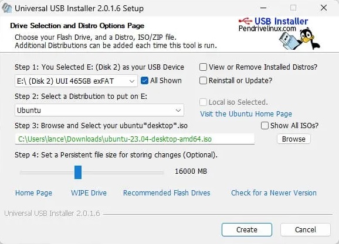The width and height of the screenshot is (339, 244).
Task: Close the setup window
Action: pyautogui.click(x=324, y=8)
